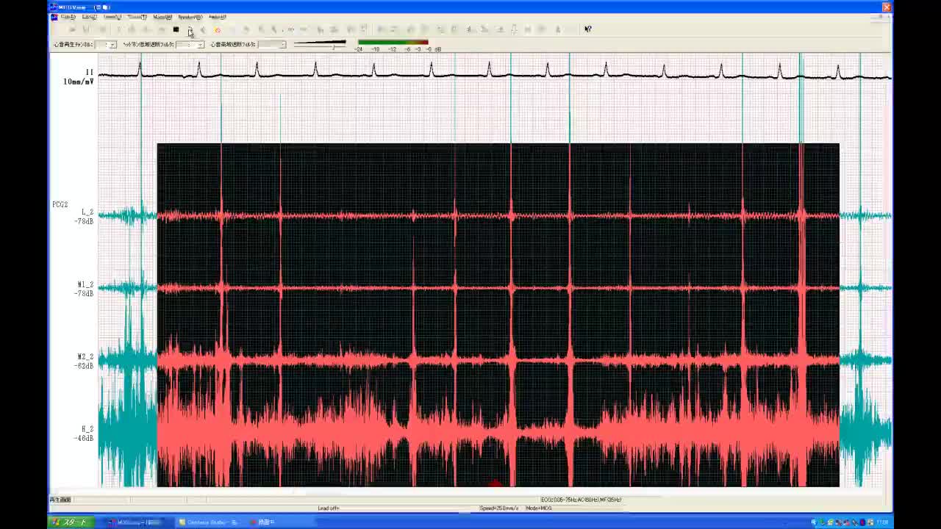This screenshot has width=941, height=529.
Task: Activate the context help arrow-question icon
Action: (587, 29)
